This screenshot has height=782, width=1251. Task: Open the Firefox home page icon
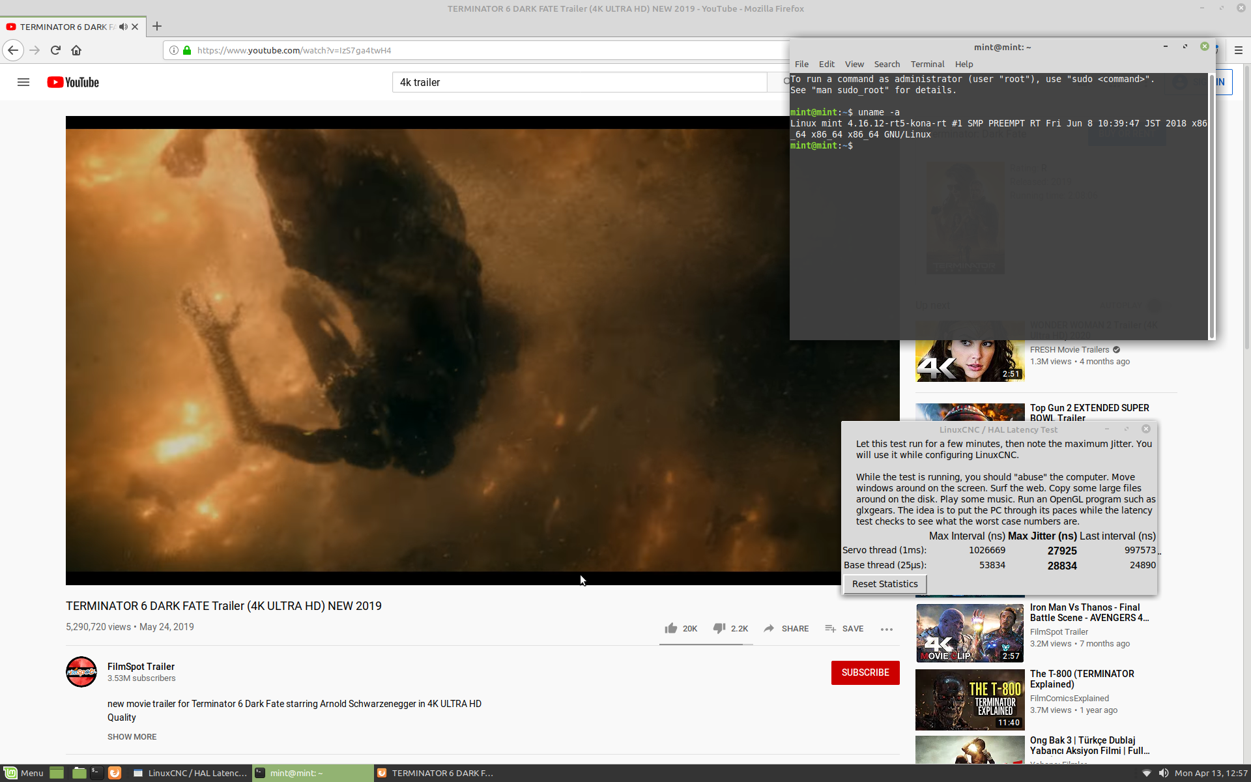[x=76, y=50]
